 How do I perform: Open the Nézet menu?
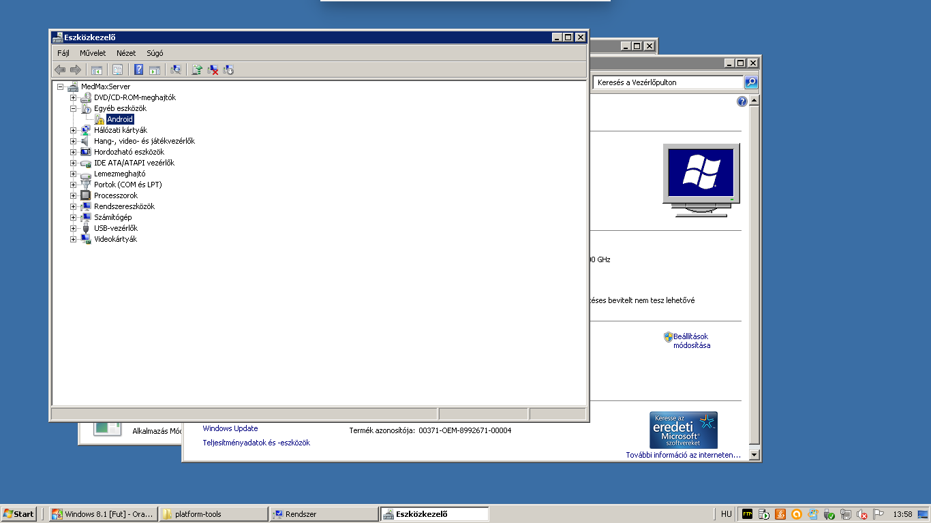coord(126,53)
